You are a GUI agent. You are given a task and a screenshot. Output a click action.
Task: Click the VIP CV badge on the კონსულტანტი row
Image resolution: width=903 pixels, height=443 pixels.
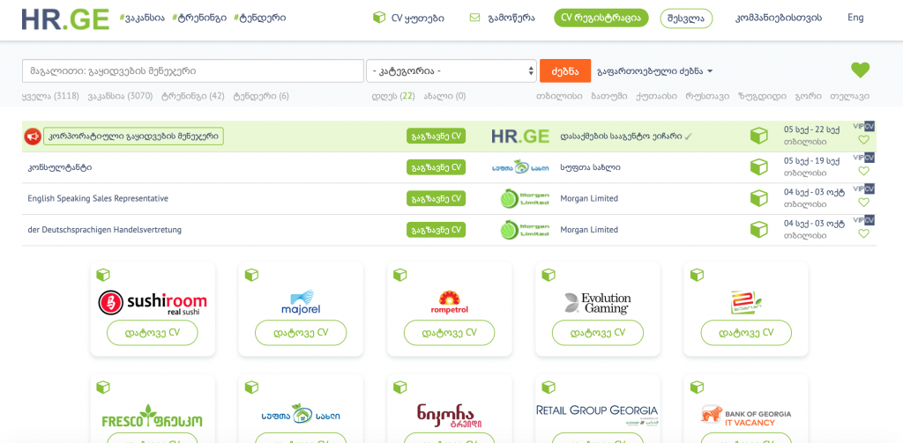tap(863, 158)
